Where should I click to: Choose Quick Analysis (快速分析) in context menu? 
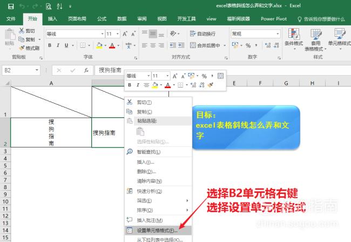[x=158, y=191]
